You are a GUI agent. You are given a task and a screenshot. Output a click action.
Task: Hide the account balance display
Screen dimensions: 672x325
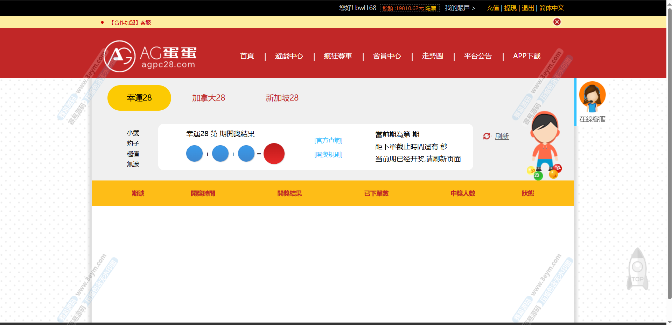430,8
